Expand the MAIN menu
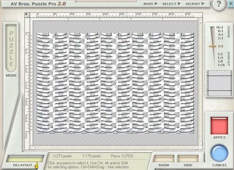The width and height of the screenshot is (234, 170). [150, 4]
